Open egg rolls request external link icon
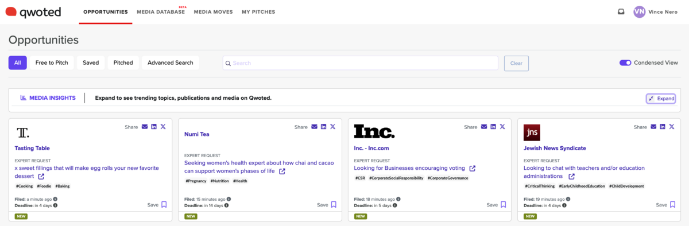This screenshot has width=689, height=226. click(41, 177)
